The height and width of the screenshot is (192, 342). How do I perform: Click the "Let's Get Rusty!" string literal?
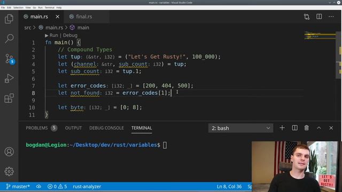tap(157, 57)
